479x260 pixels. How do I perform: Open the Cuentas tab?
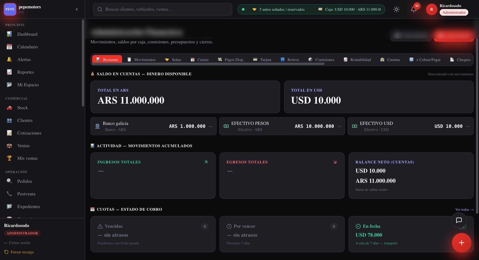pyautogui.click(x=390, y=60)
